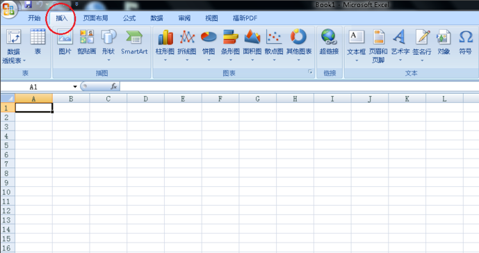Expand the Text Box (文本框) dropdown arrow
479x253 pixels.
click(357, 60)
